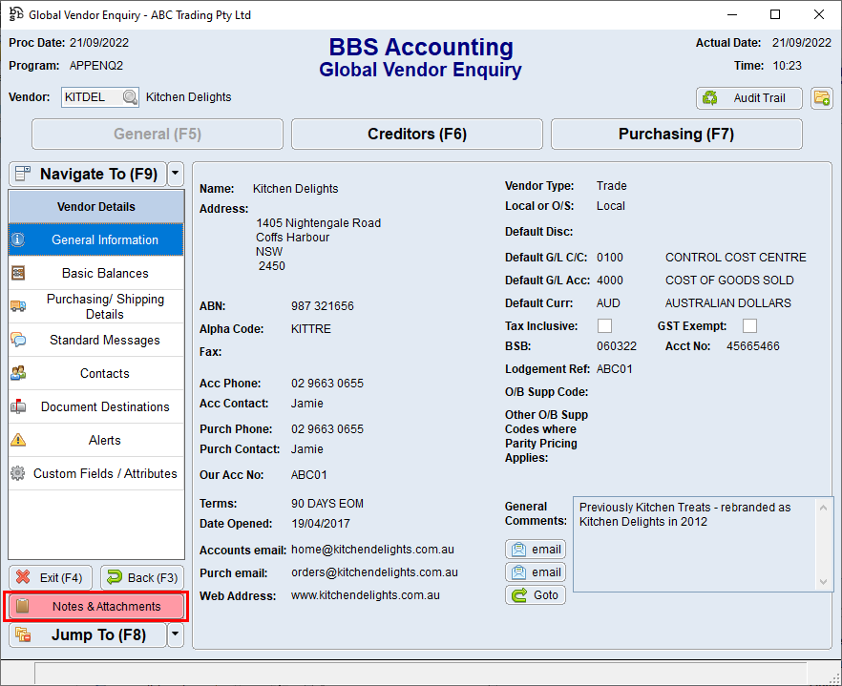Open the Purchasing (F7) tab
The height and width of the screenshot is (686, 842).
(x=676, y=134)
